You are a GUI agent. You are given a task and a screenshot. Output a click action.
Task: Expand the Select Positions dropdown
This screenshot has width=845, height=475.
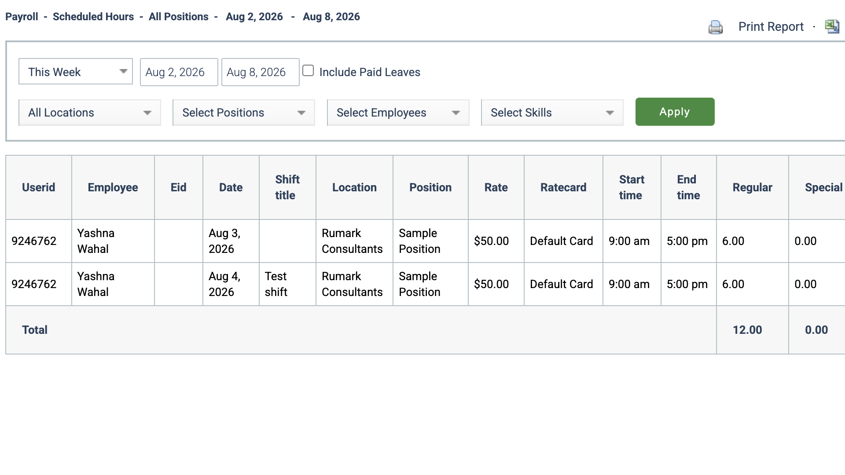[244, 113]
